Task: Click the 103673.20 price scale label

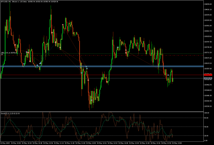Action: coord(207,58)
